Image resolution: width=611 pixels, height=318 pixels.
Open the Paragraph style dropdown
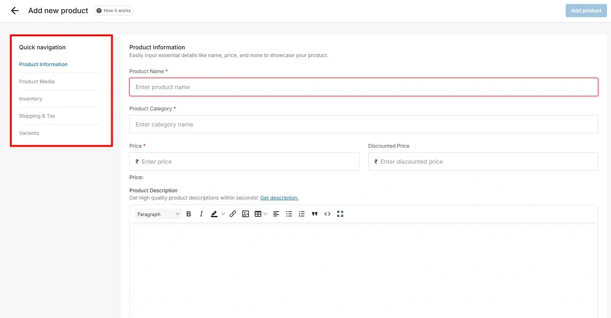tap(158, 214)
